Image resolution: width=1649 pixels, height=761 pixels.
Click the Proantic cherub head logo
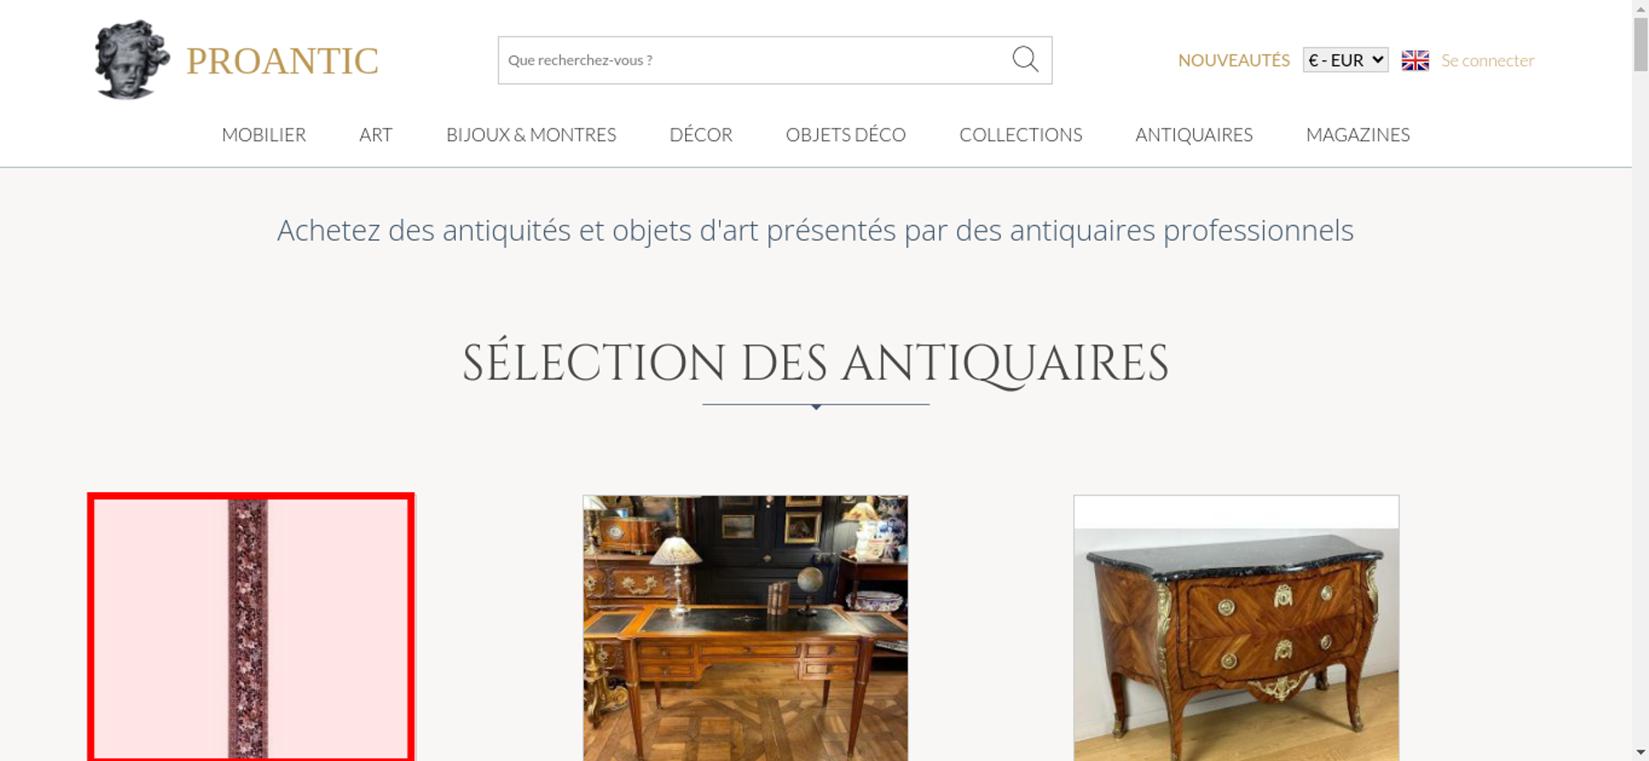coord(132,60)
